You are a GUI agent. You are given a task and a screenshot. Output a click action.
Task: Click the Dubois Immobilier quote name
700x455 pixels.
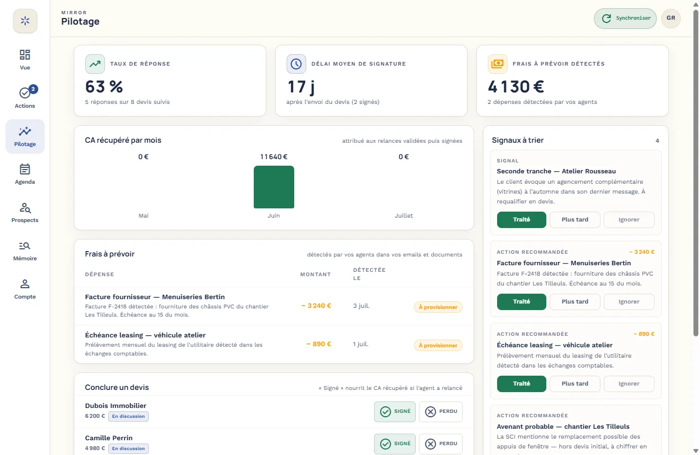[116, 406]
